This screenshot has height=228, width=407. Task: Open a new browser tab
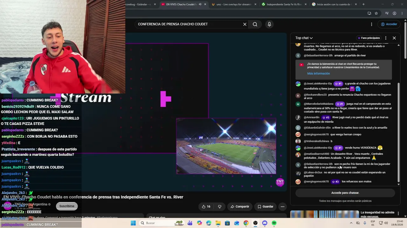tap(363, 4)
